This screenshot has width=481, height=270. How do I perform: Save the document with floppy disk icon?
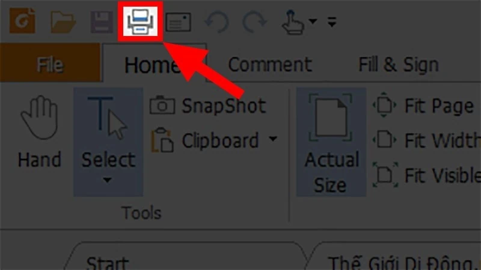click(x=102, y=22)
